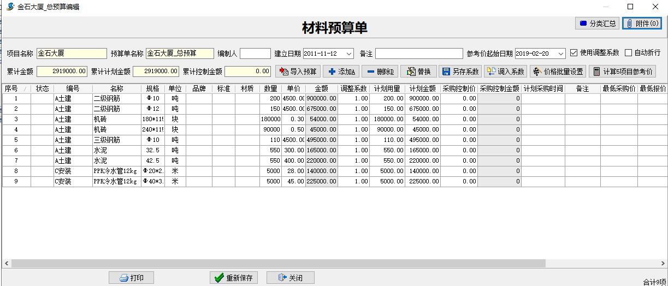Screen dimensions: 668x286
Task: Open 价格批量设置 batch price settings
Action: [558, 71]
